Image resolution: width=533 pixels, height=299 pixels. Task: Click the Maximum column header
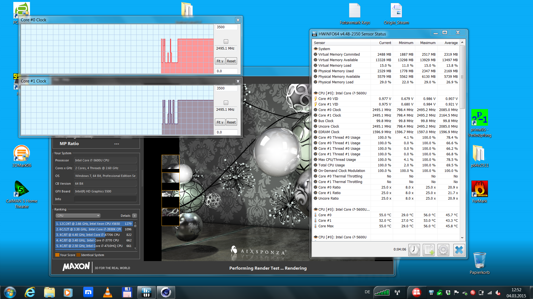pyautogui.click(x=428, y=43)
